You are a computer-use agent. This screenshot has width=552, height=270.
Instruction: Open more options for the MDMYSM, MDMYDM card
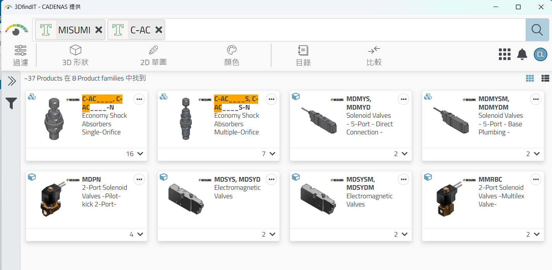click(536, 99)
